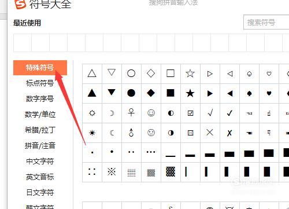The height and width of the screenshot is (209, 289).
Task: Select the male sign symbol
Action: click(x=131, y=133)
